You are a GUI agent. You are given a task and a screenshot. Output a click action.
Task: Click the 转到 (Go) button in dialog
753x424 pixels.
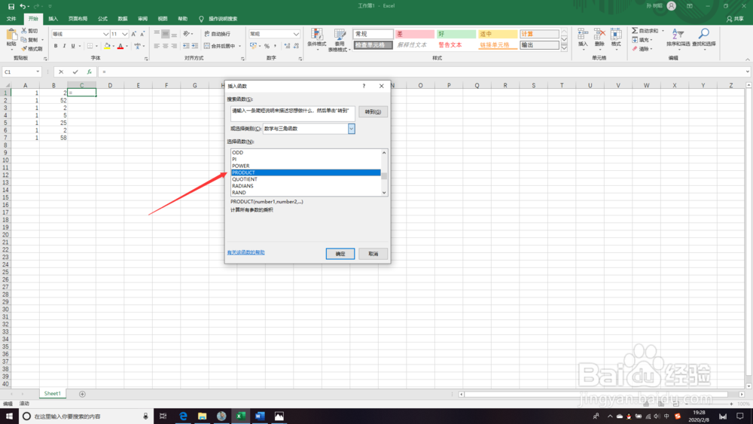373,112
